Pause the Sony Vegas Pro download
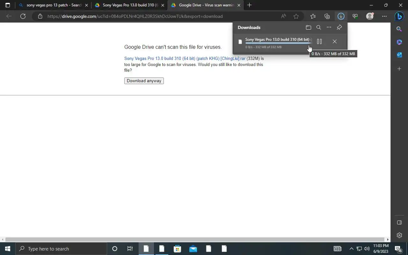Image resolution: width=408 pixels, height=255 pixels. 319,41
